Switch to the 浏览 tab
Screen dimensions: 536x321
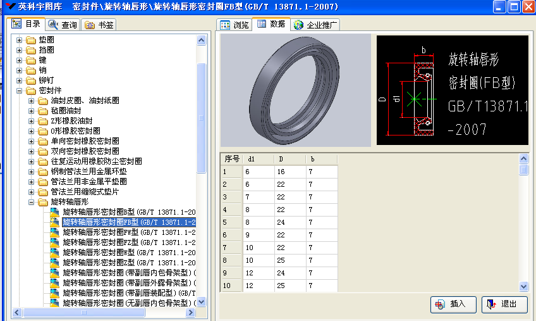coord(234,25)
